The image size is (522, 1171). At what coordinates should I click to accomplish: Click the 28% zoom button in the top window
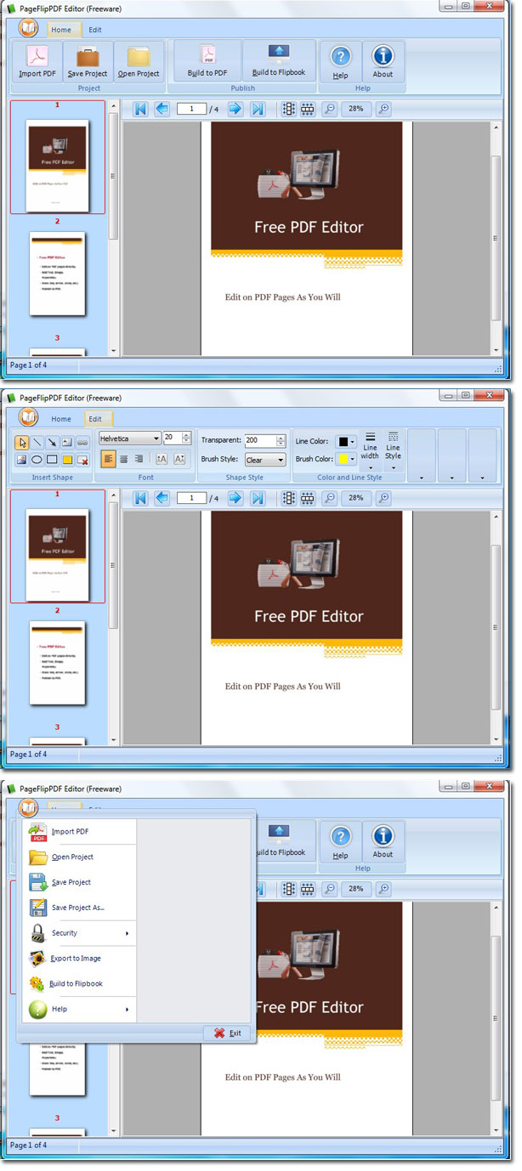355,109
